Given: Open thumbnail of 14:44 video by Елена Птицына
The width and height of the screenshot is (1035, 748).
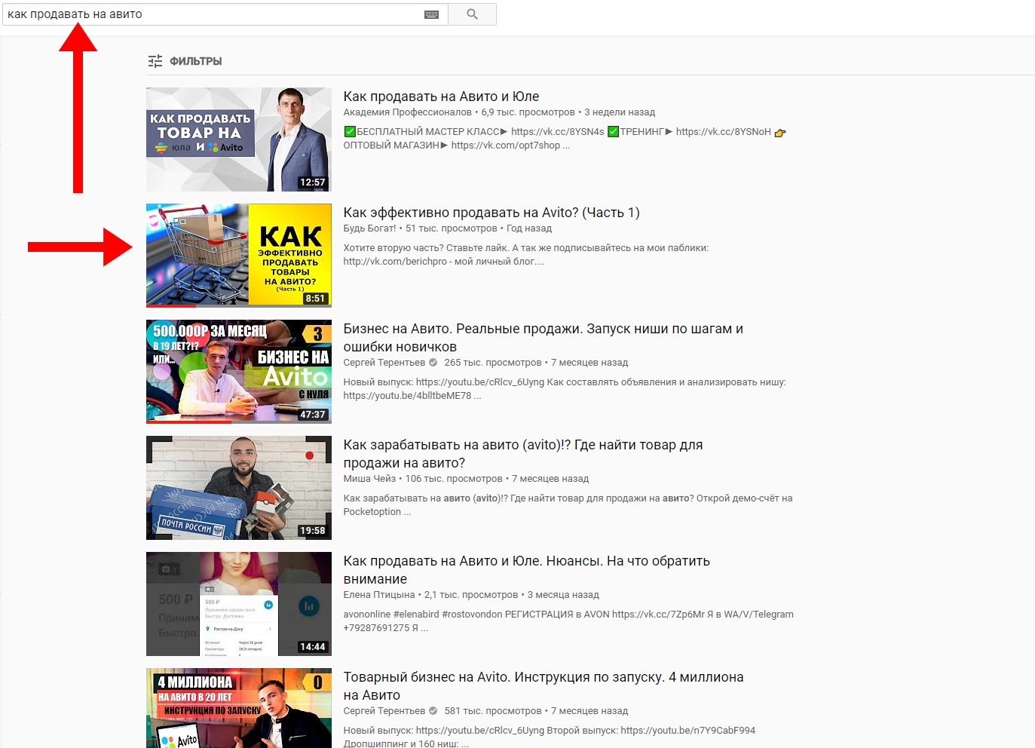Looking at the screenshot, I should 239,604.
